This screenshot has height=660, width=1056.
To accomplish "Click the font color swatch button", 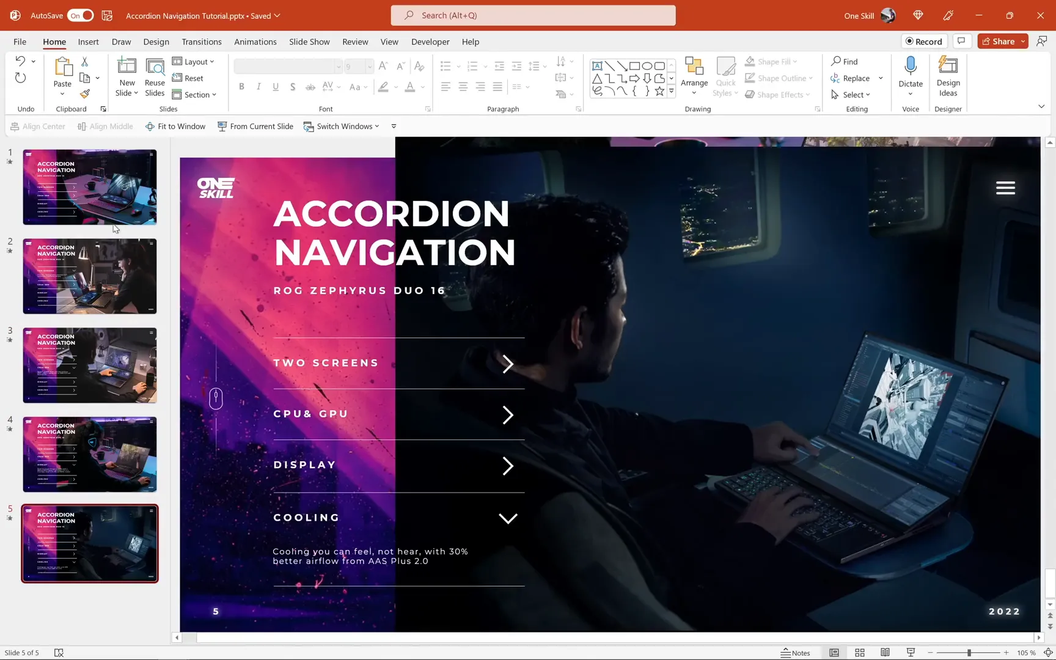I will point(410,87).
